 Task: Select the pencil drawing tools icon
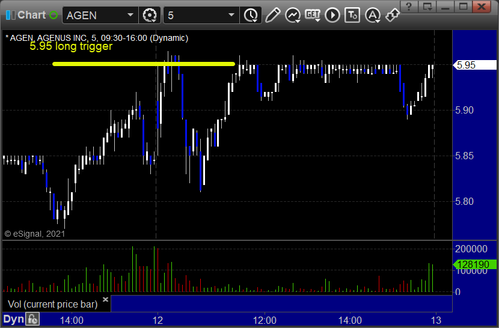[273, 15]
